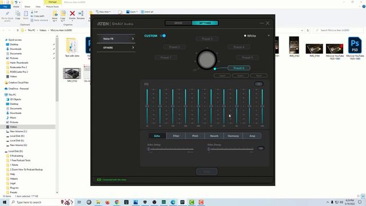Image resolution: width=366 pixels, height=206 pixels.
Task: Expand the OTHERS section chevron
Action: point(133,47)
